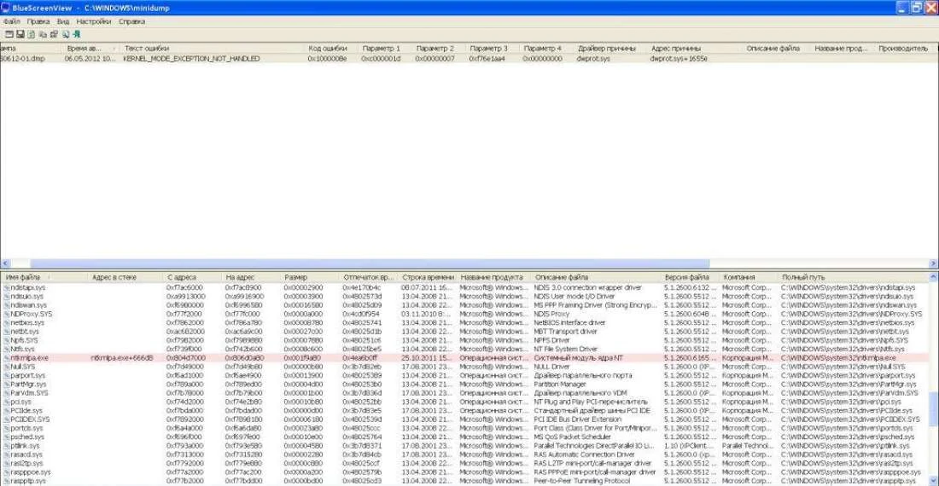This screenshot has height=486, width=939.
Task: Sort drivers by Полный путь header
Action: 853,277
